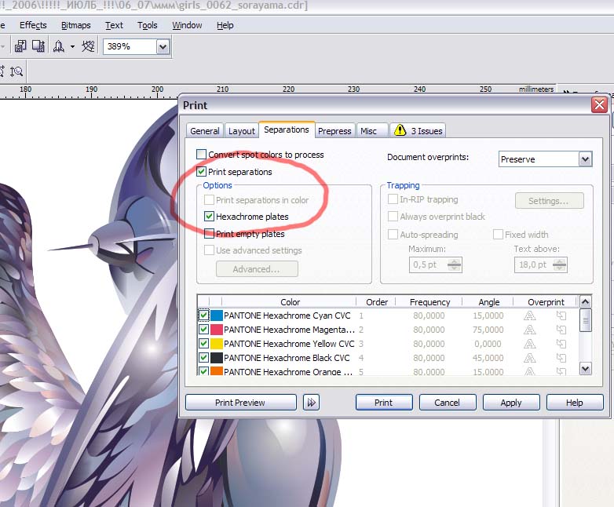Click the zoom level 389% input field
Image resolution: width=614 pixels, height=507 pixels.
coord(130,46)
